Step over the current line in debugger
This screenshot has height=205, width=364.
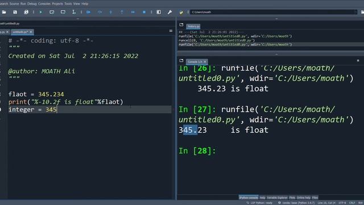[100, 12]
